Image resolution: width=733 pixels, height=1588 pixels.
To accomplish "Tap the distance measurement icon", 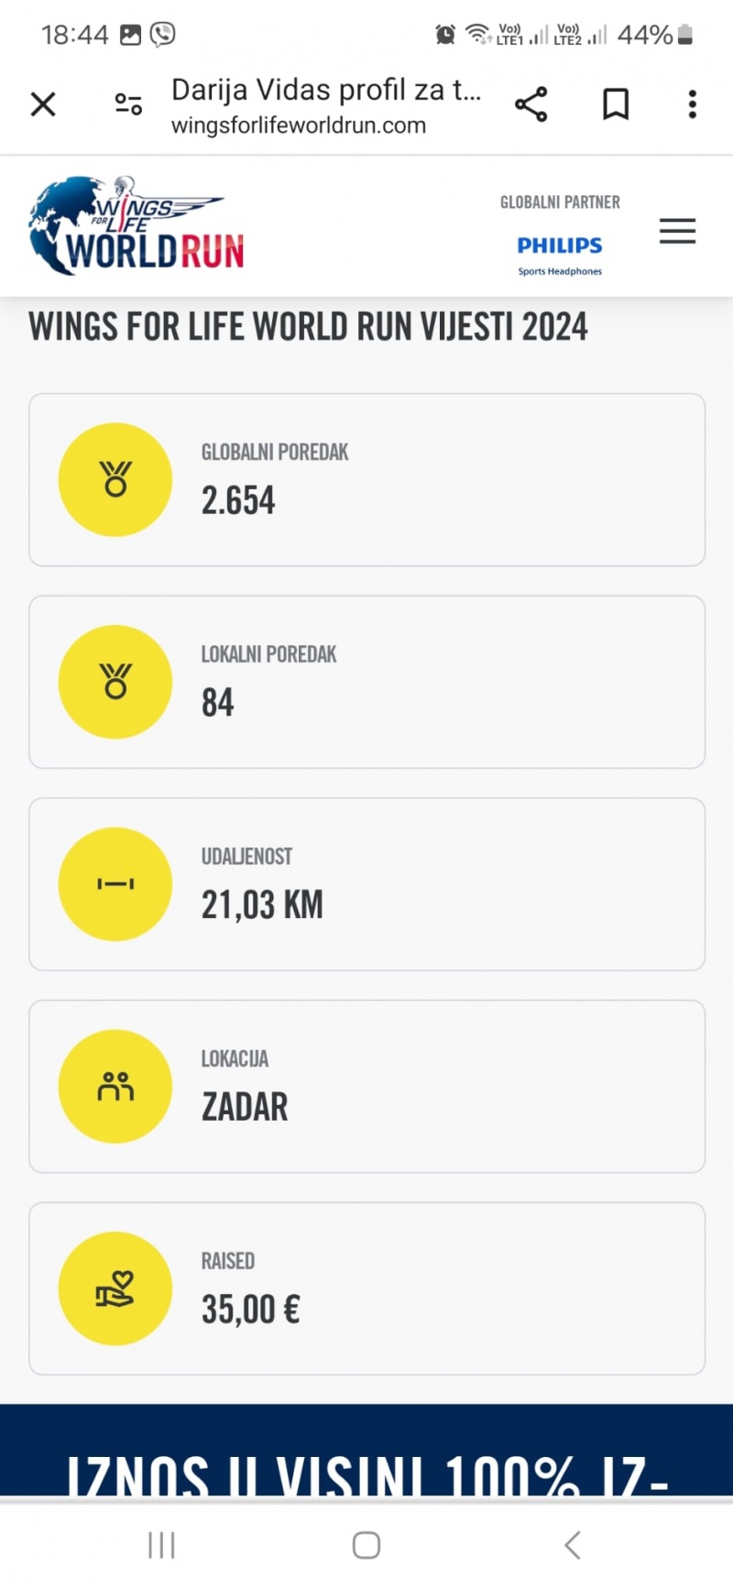I will point(115,884).
